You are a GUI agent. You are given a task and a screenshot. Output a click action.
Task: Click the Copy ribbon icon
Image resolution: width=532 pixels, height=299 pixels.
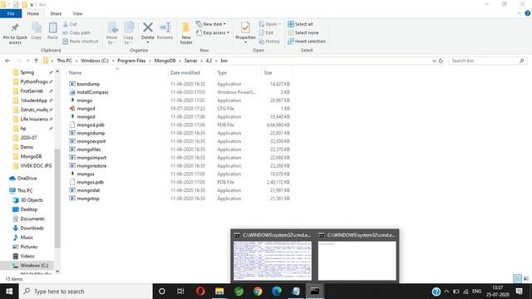(x=37, y=27)
